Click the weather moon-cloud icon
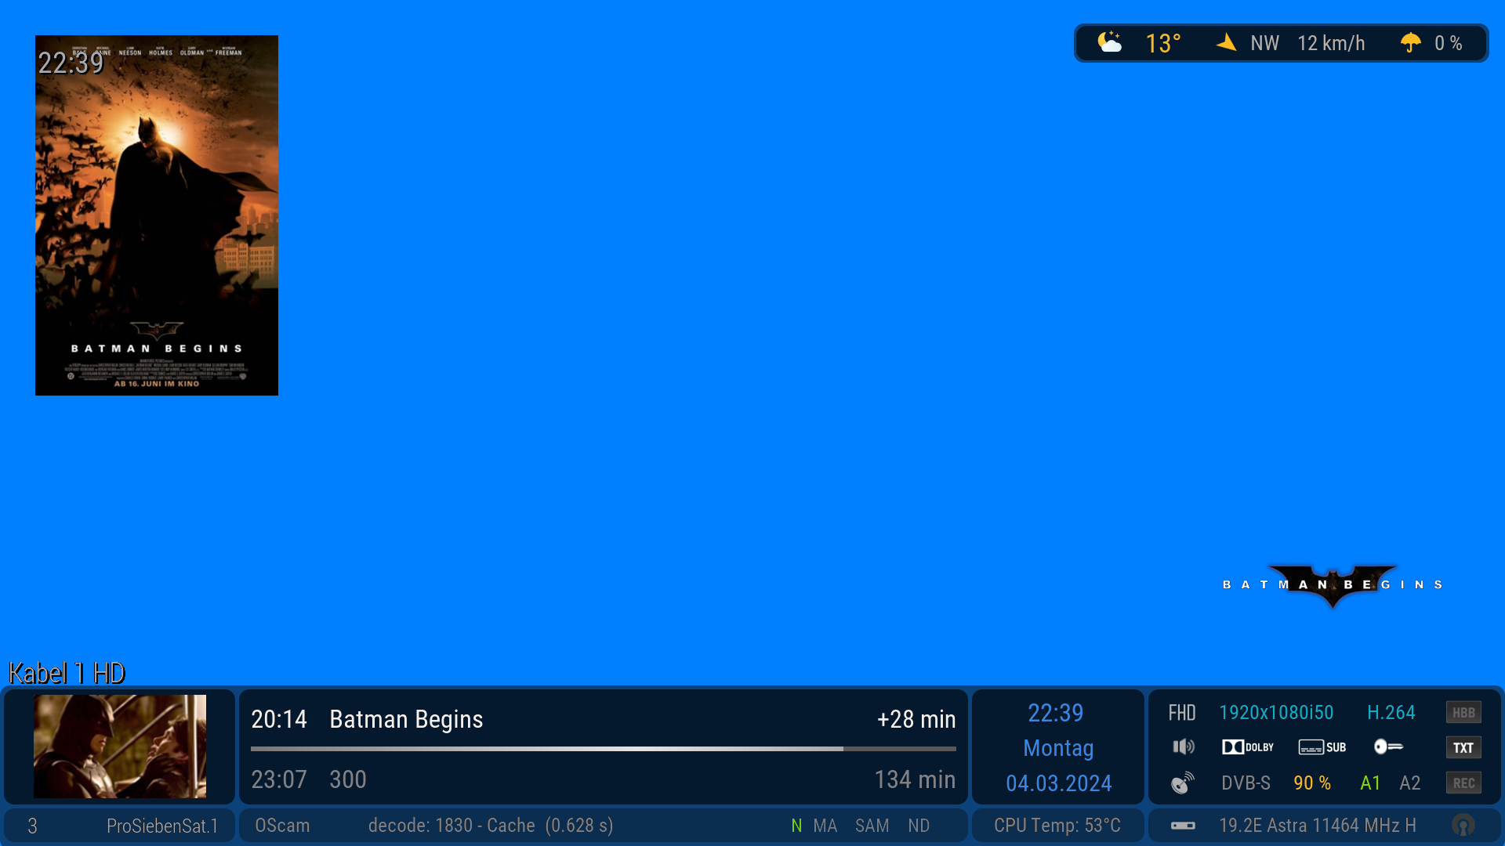Viewport: 1505px width, 846px height. tap(1109, 42)
